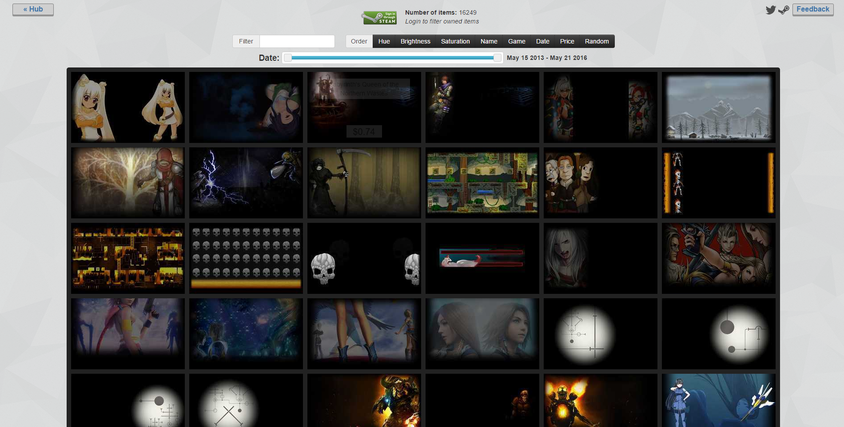Open the flaming orange robot thumbnail
844x427 pixels.
pyautogui.click(x=601, y=400)
